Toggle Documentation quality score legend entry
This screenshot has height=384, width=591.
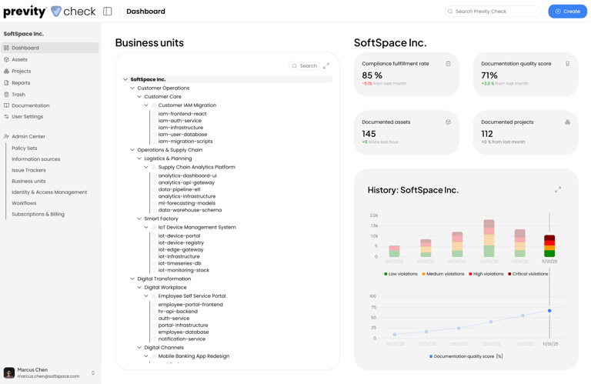[x=466, y=356]
